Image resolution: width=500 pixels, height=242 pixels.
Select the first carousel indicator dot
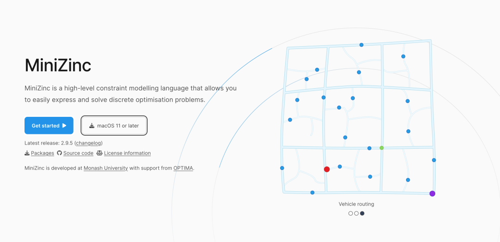[x=350, y=213]
